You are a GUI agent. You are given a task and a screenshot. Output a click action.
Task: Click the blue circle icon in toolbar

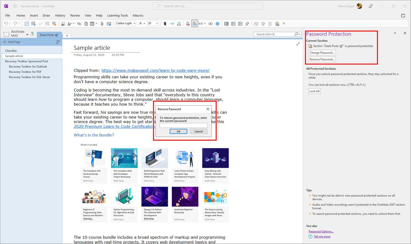tap(217, 24)
